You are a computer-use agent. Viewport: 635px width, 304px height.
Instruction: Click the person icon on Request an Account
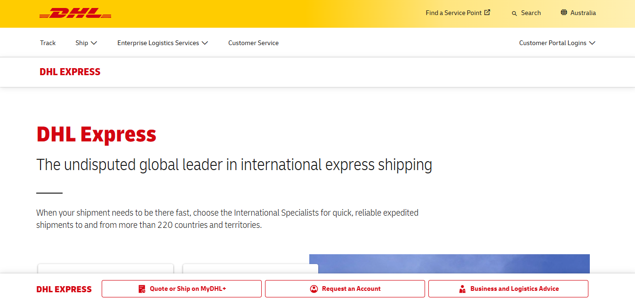point(314,288)
